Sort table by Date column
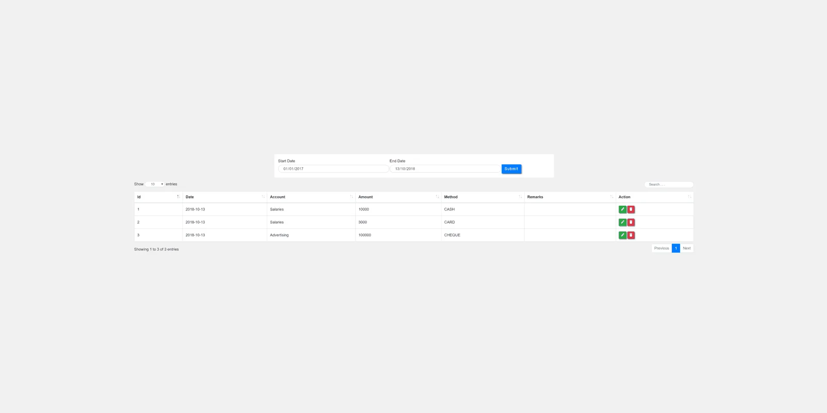827x413 pixels. (224, 197)
